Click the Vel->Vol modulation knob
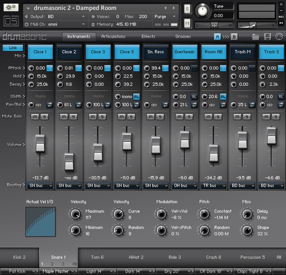Viewport: 286px width, 275px height. [161, 214]
